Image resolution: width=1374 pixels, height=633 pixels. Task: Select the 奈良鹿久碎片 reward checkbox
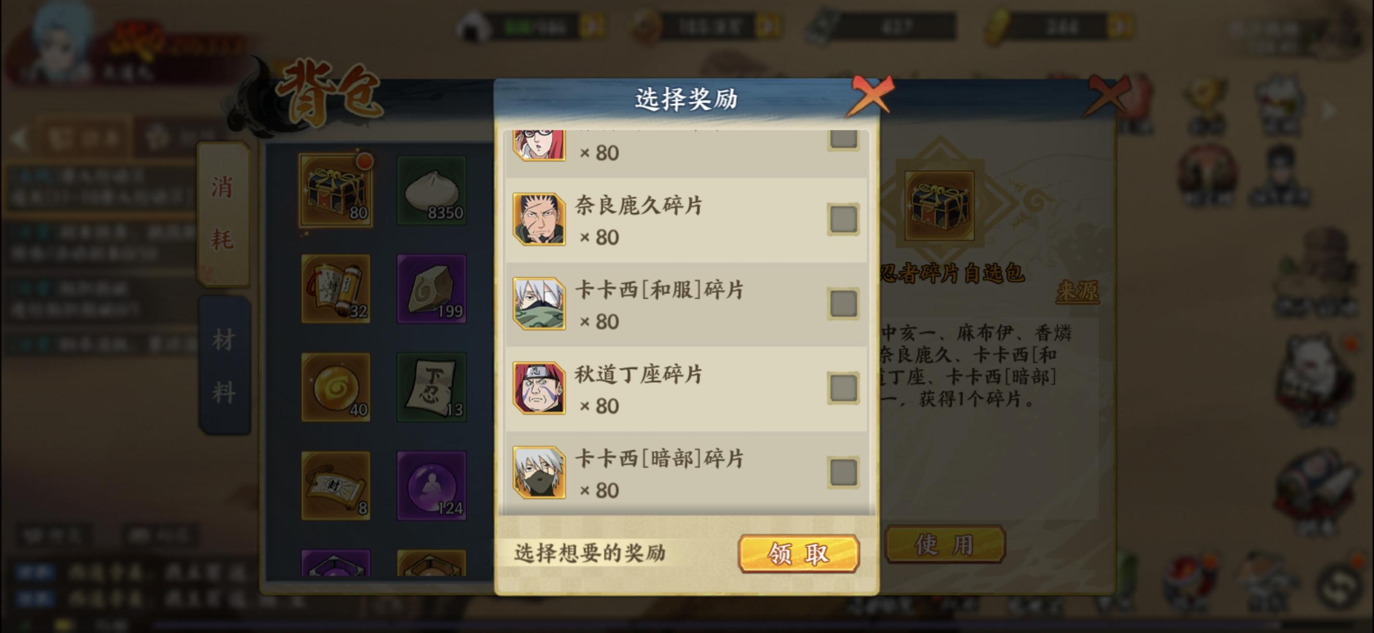[843, 219]
